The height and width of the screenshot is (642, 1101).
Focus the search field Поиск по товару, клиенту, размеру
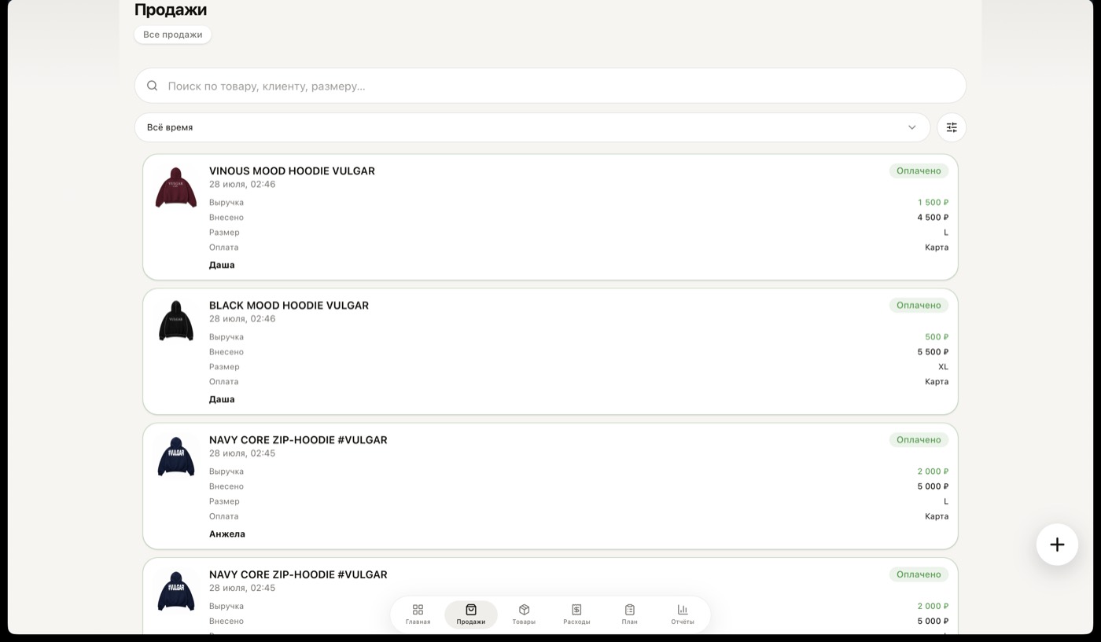(550, 86)
